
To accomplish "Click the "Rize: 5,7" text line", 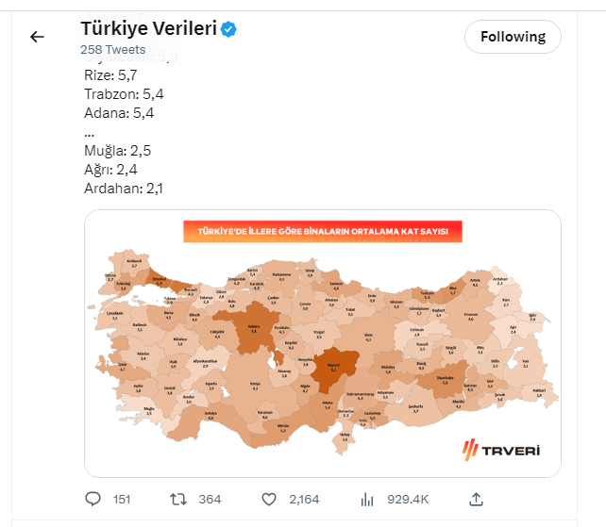I will point(112,74).
